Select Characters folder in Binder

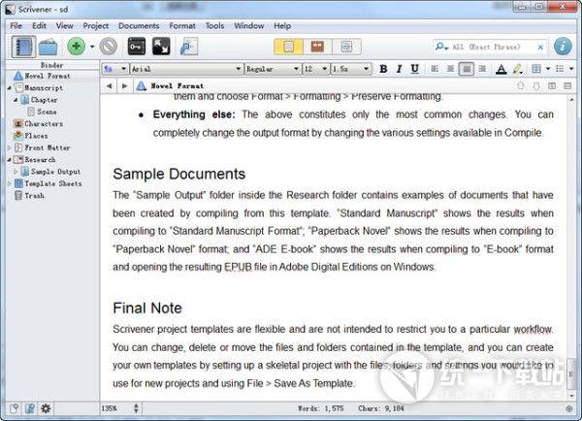(x=44, y=123)
